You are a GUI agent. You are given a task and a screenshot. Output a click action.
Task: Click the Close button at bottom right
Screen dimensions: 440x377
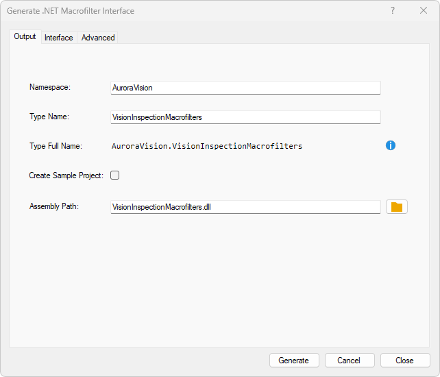pos(404,361)
